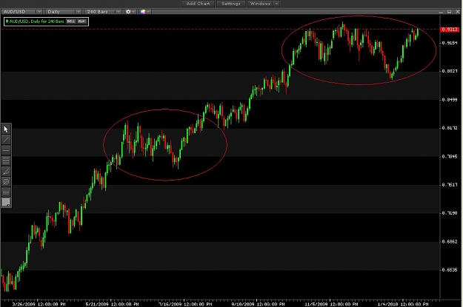Screen dimensions: 463x307
Task: Click the 9/10/2009 date axis label
Action: pos(258,304)
